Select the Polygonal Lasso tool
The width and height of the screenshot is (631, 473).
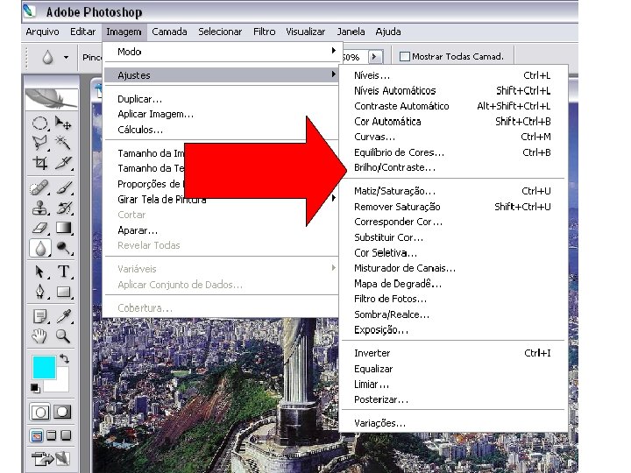(x=39, y=143)
